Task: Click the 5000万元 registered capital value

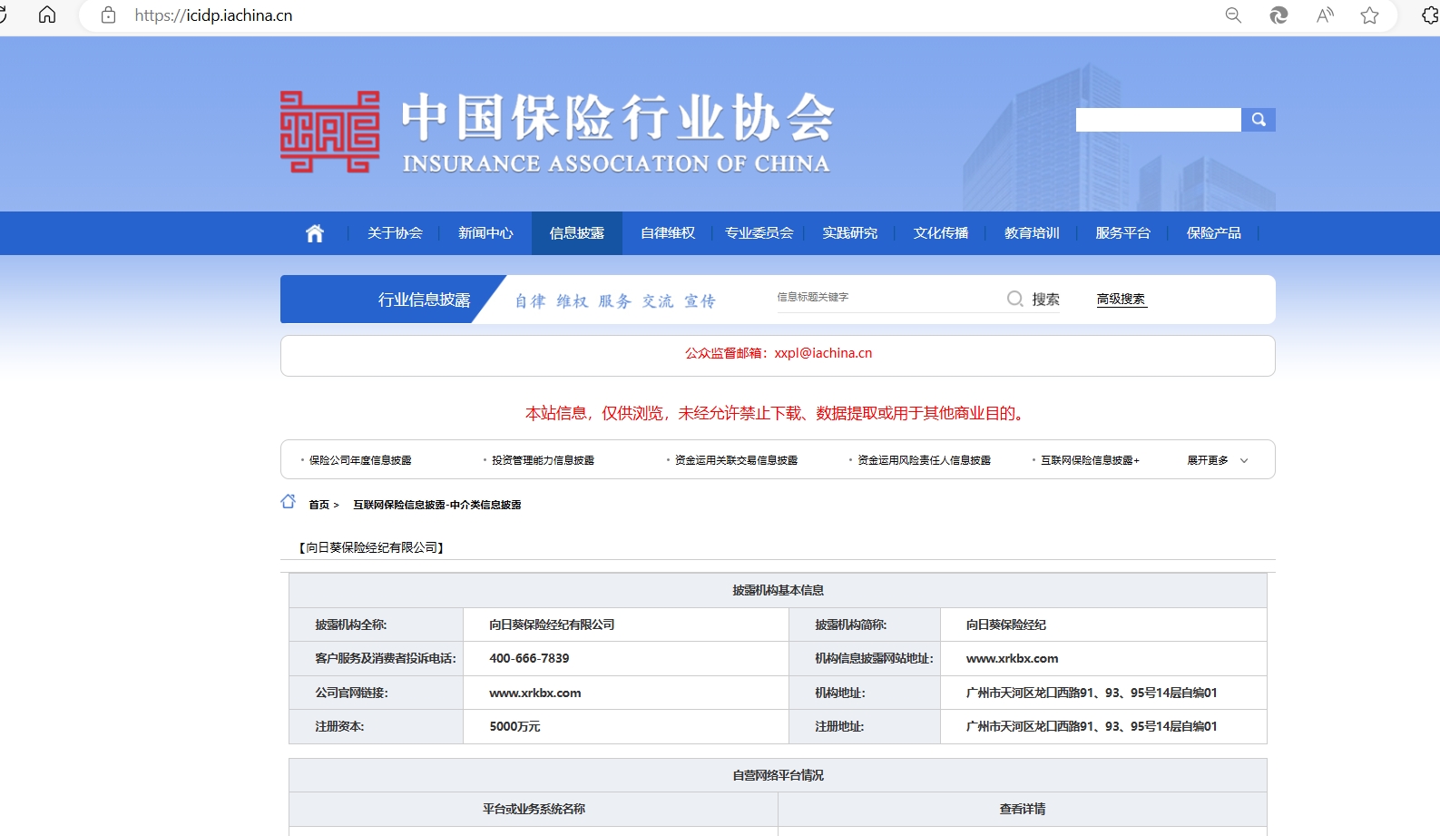Action: [x=514, y=726]
